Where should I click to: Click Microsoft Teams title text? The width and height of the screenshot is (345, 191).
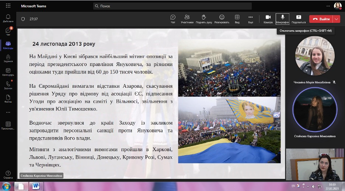pos(34,6)
